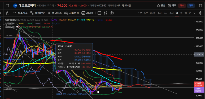Click the 65678 horizontal line label
The width and height of the screenshot is (205, 99).
point(8,89)
